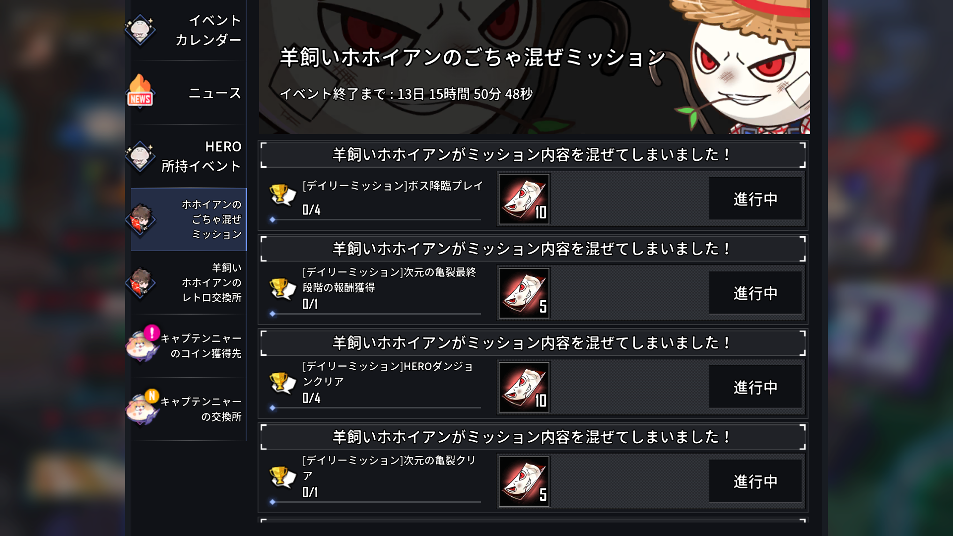Click the trophy icon of ボス降臨プレイ mission
Viewport: 953px width, 536px height.
point(282,194)
